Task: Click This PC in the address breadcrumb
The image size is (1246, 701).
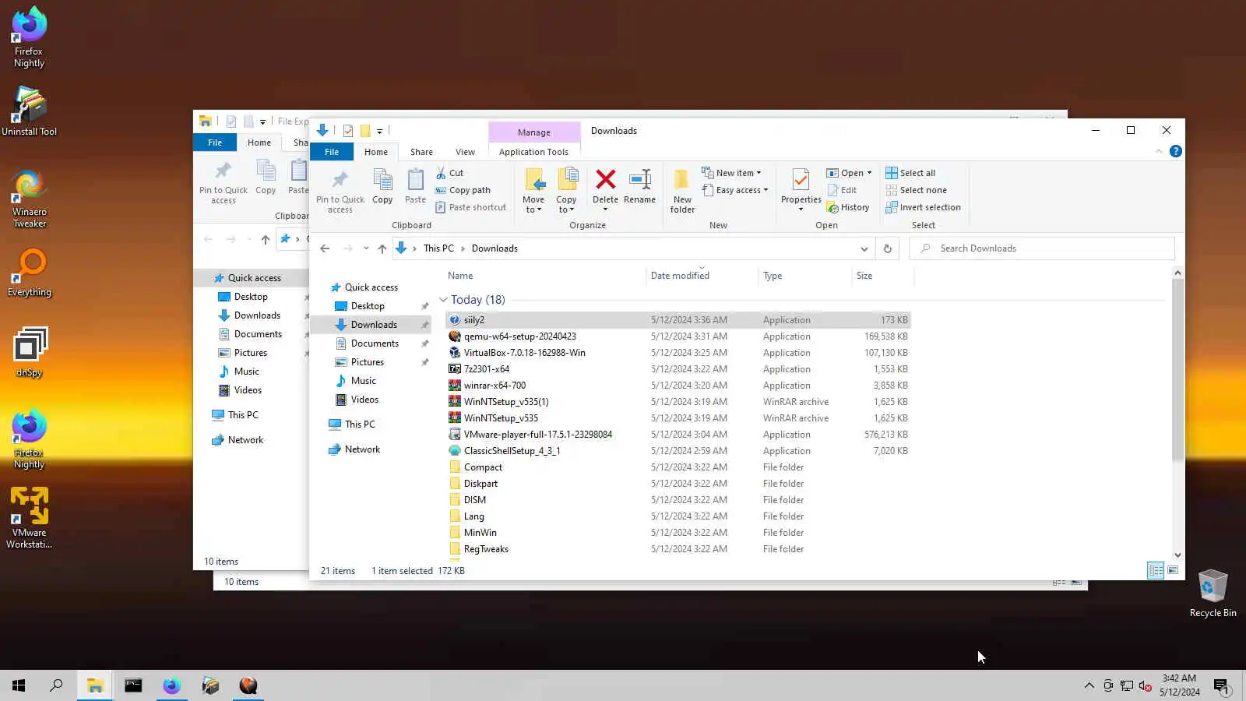Action: tap(438, 248)
